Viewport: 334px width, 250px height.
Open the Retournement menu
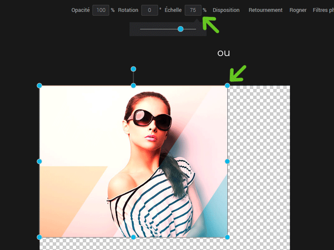pyautogui.click(x=265, y=10)
